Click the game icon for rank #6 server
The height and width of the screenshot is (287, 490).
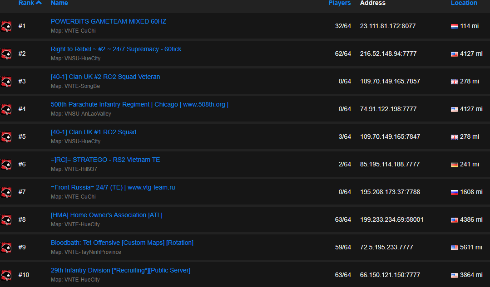(x=6, y=165)
